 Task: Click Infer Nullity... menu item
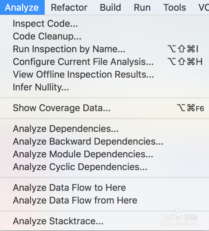pos(41,87)
